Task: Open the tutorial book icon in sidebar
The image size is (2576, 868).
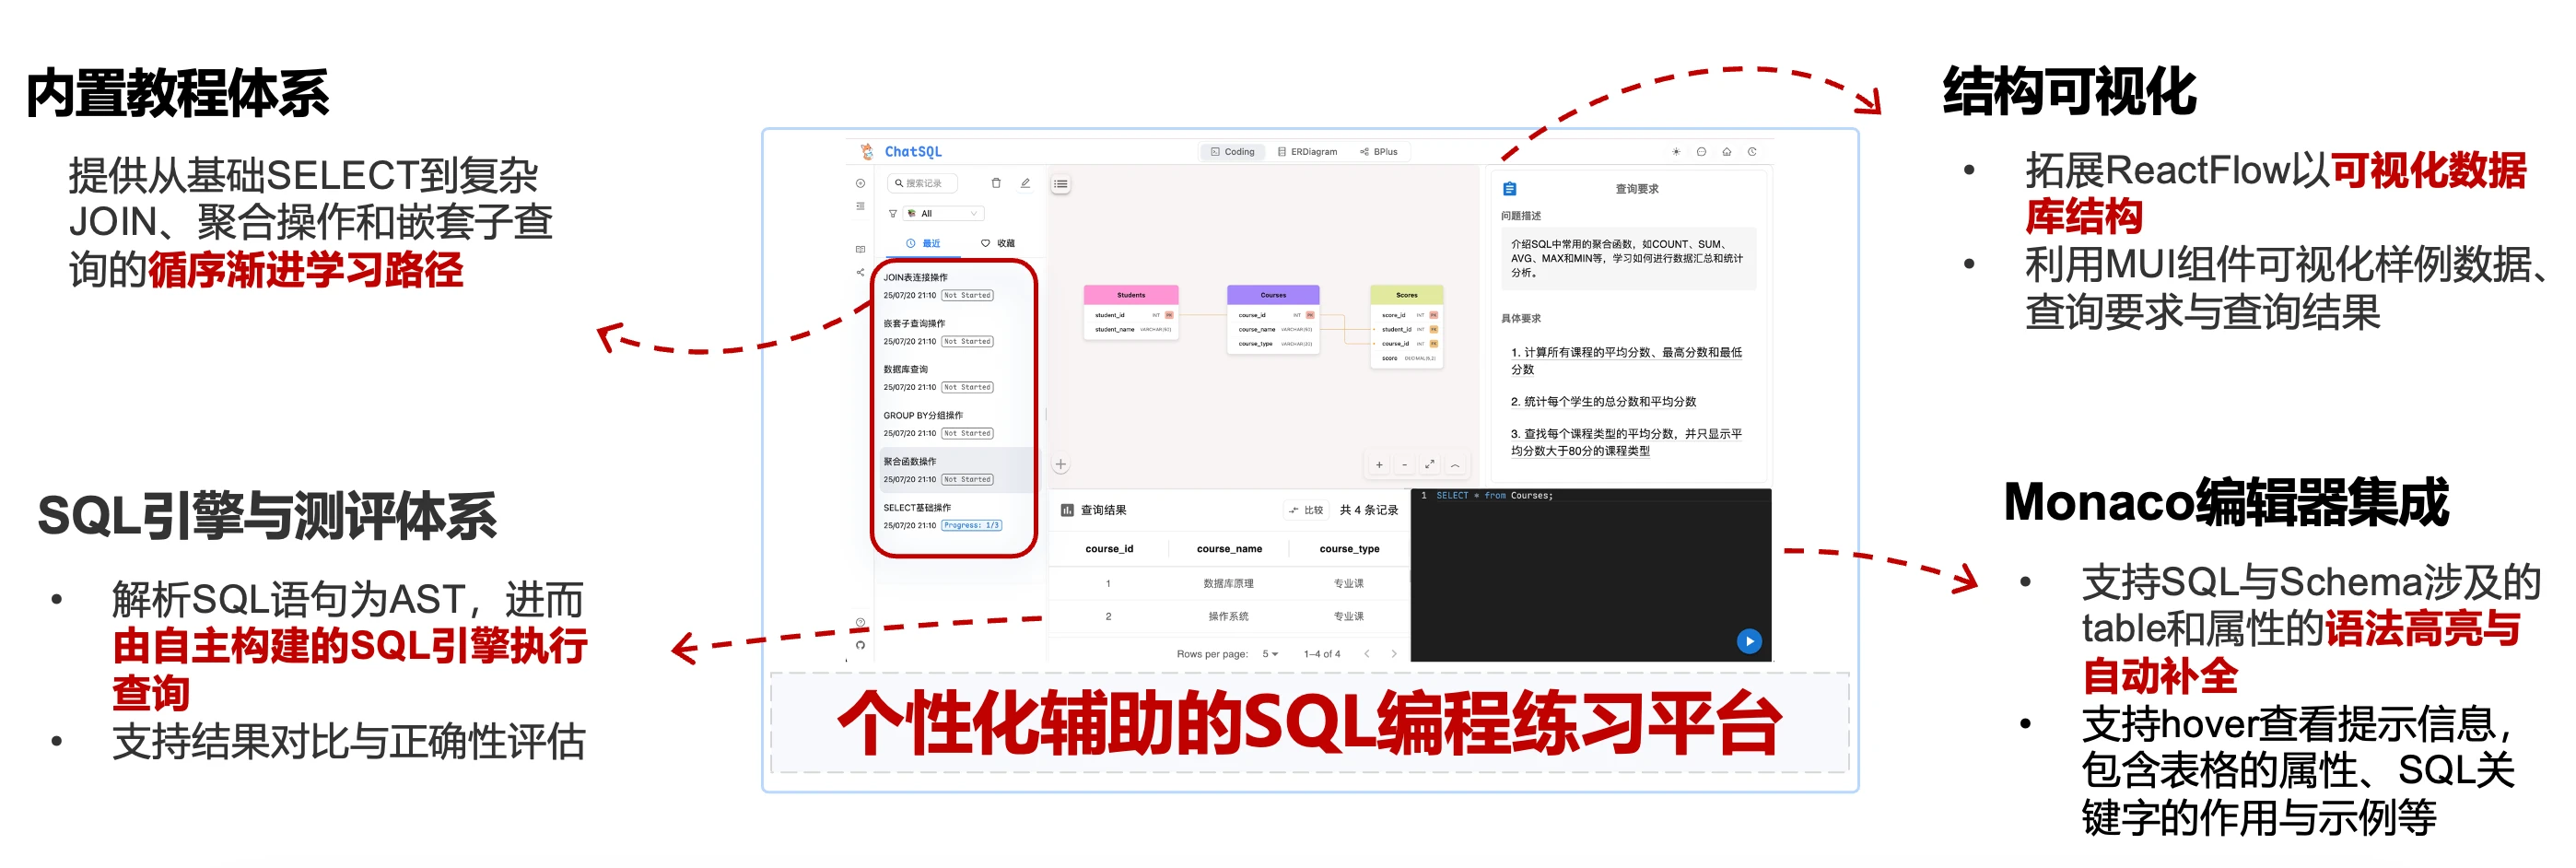Action: coord(860,249)
